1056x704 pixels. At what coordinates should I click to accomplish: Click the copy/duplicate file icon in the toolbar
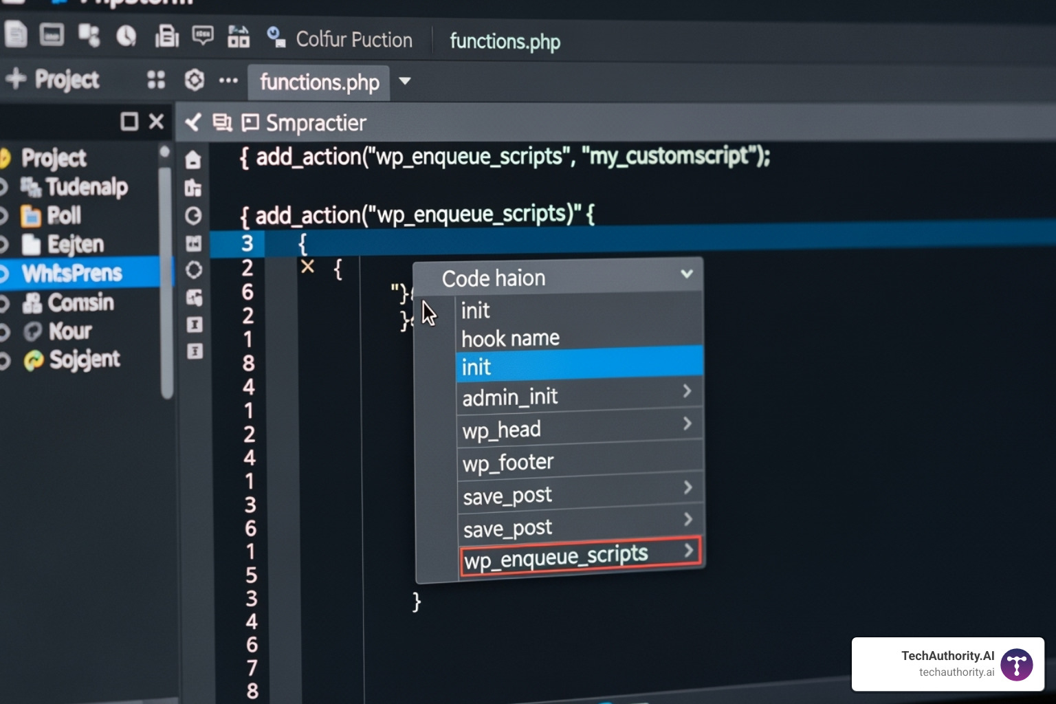[166, 36]
